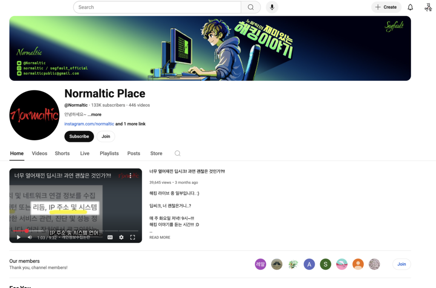Switch to the Videos tab
The width and height of the screenshot is (436, 288).
click(x=40, y=153)
